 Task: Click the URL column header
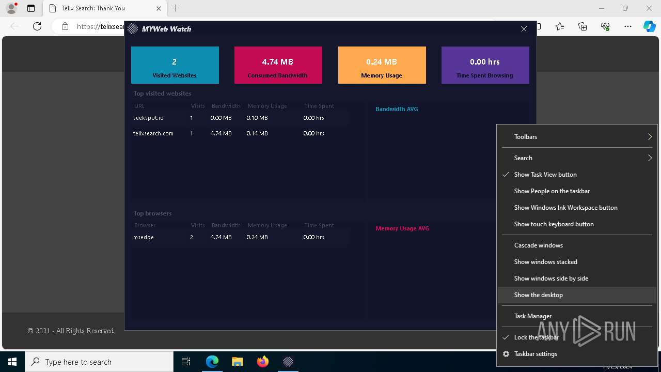(x=139, y=106)
